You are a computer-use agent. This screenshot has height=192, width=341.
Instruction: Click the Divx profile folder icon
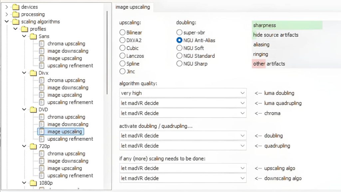(33, 73)
